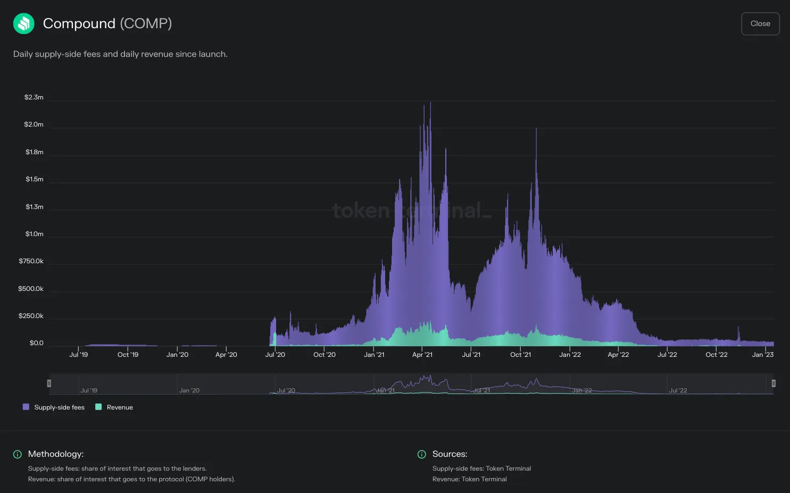Image resolution: width=790 pixels, height=493 pixels.
Task: Toggle the Supply-side fees legend item
Action: 54,407
